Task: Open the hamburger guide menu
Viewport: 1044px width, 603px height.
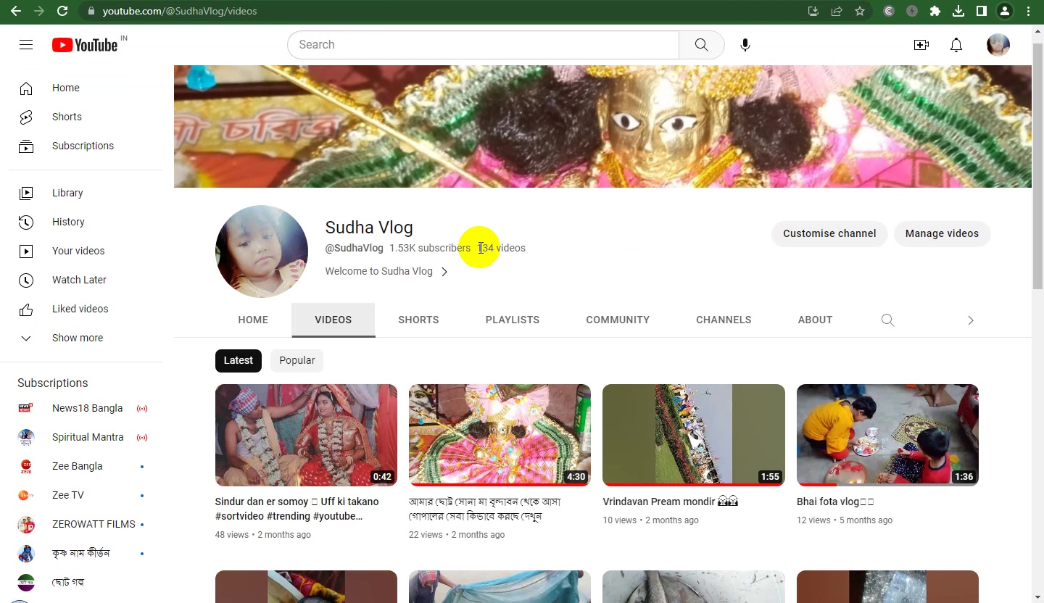Action: (x=26, y=45)
